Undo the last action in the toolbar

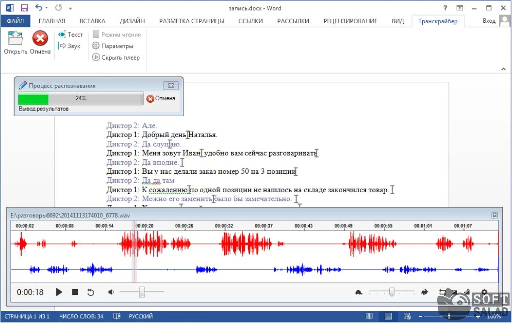(38, 8)
